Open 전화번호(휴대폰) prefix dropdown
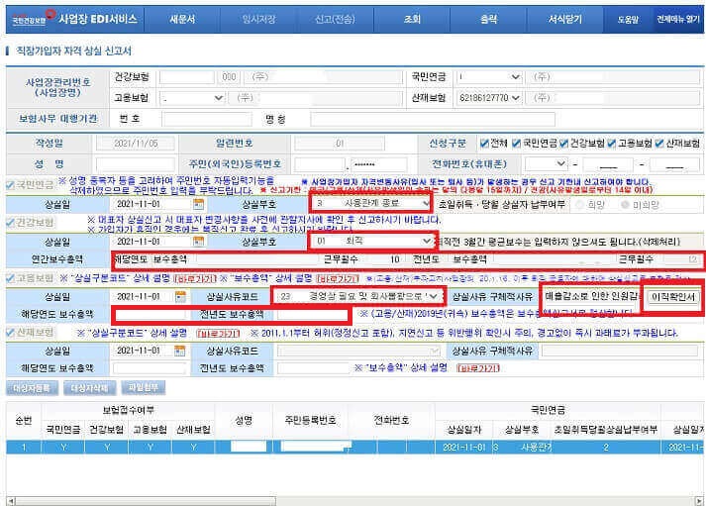Viewport: 706px width, 506px height. point(546,163)
